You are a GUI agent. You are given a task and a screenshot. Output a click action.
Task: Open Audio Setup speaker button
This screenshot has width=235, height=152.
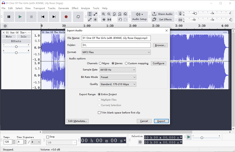[139, 17]
